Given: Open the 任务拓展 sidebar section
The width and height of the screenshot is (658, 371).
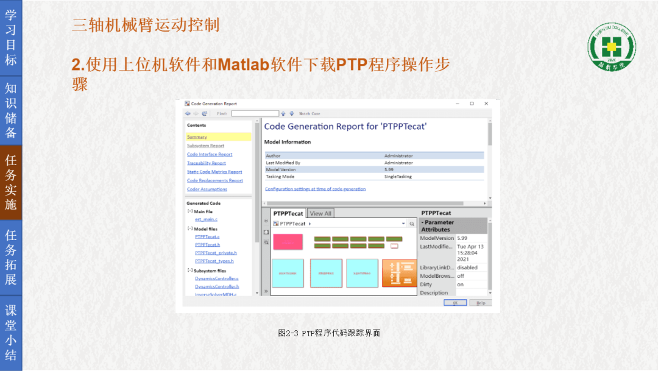Looking at the screenshot, I should click(11, 258).
